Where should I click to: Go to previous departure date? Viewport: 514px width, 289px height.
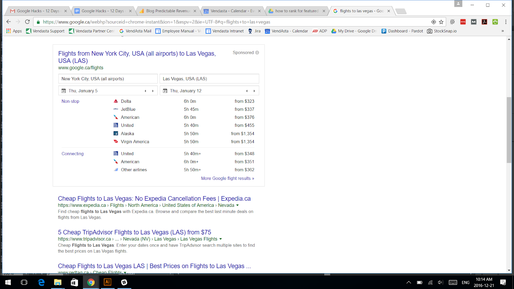[x=146, y=91]
